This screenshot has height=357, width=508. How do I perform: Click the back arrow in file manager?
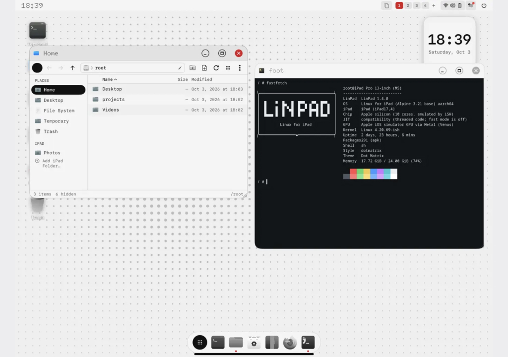49,68
